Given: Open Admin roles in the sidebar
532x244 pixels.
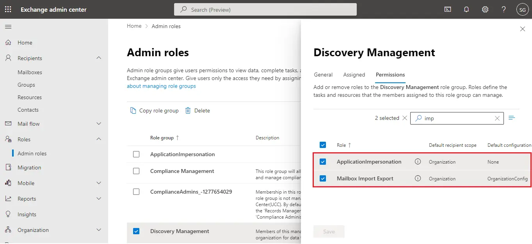Looking at the screenshot, I should coord(32,153).
